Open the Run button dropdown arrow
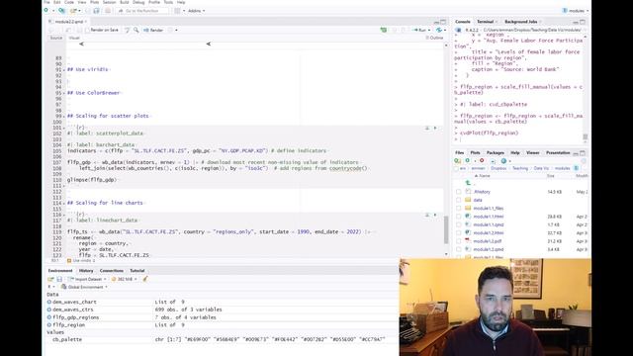This screenshot has width=633, height=356. coord(428,30)
